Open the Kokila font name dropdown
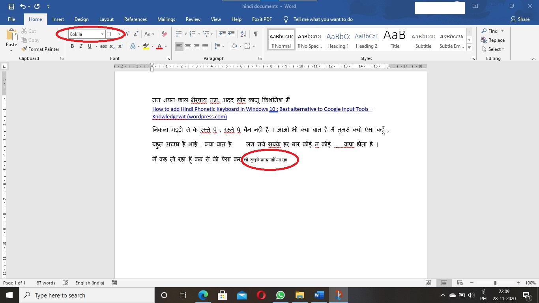Viewport: 539px width, 303px height. click(102, 34)
